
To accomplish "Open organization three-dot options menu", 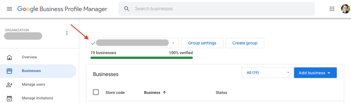I will [67, 33].
